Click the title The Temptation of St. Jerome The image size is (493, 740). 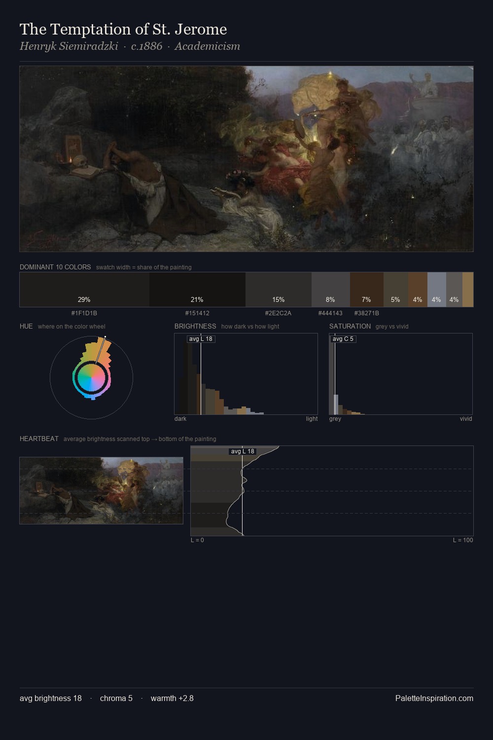click(x=123, y=29)
